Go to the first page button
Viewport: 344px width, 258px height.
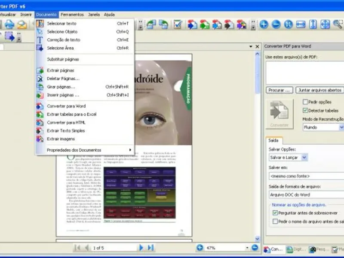[x=77, y=248]
